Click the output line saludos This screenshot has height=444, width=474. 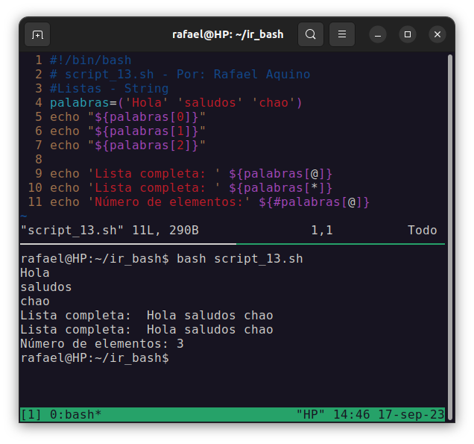(46, 287)
